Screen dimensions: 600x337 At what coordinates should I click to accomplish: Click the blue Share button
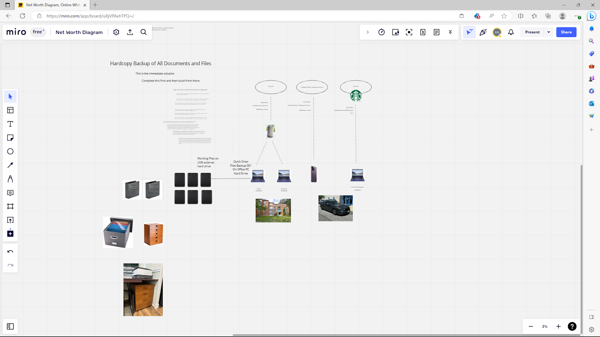click(x=566, y=32)
